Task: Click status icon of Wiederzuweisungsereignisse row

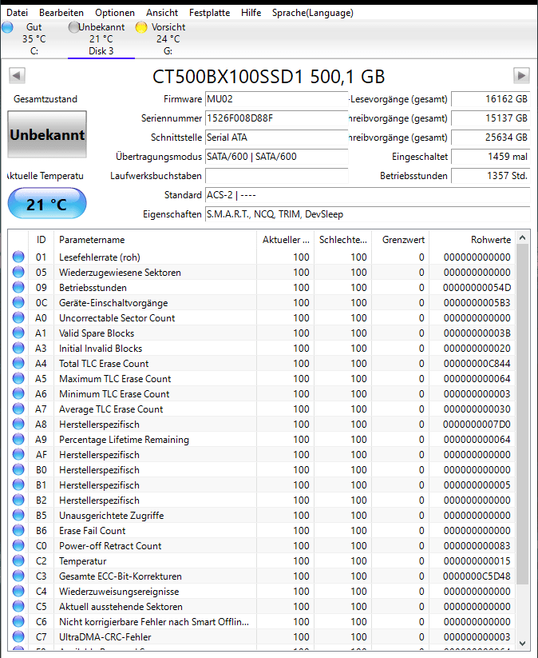Action: point(18,591)
